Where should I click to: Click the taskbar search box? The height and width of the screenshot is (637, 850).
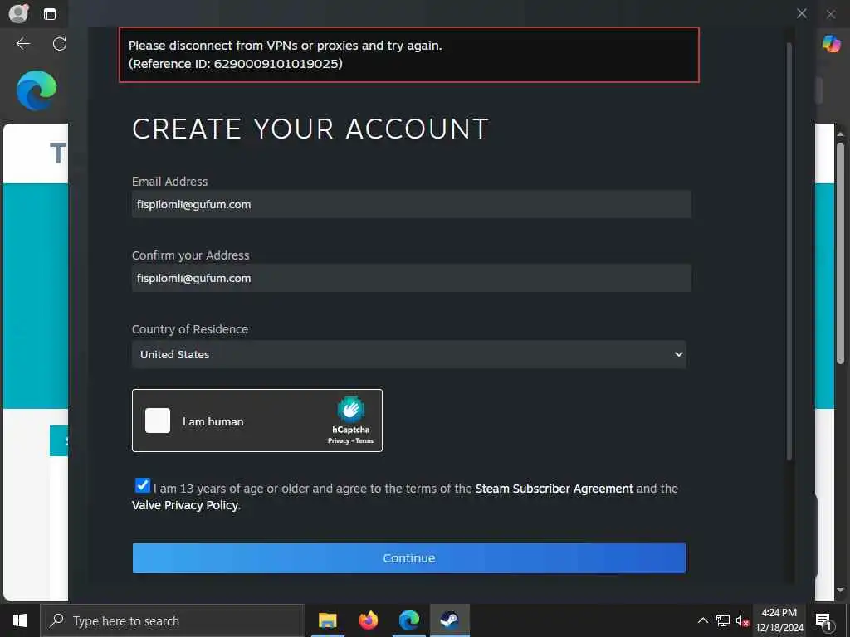[173, 620]
